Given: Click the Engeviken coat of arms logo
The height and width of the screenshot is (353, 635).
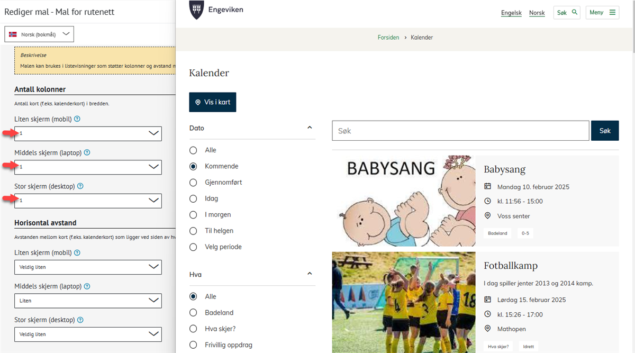Looking at the screenshot, I should click(x=196, y=10).
